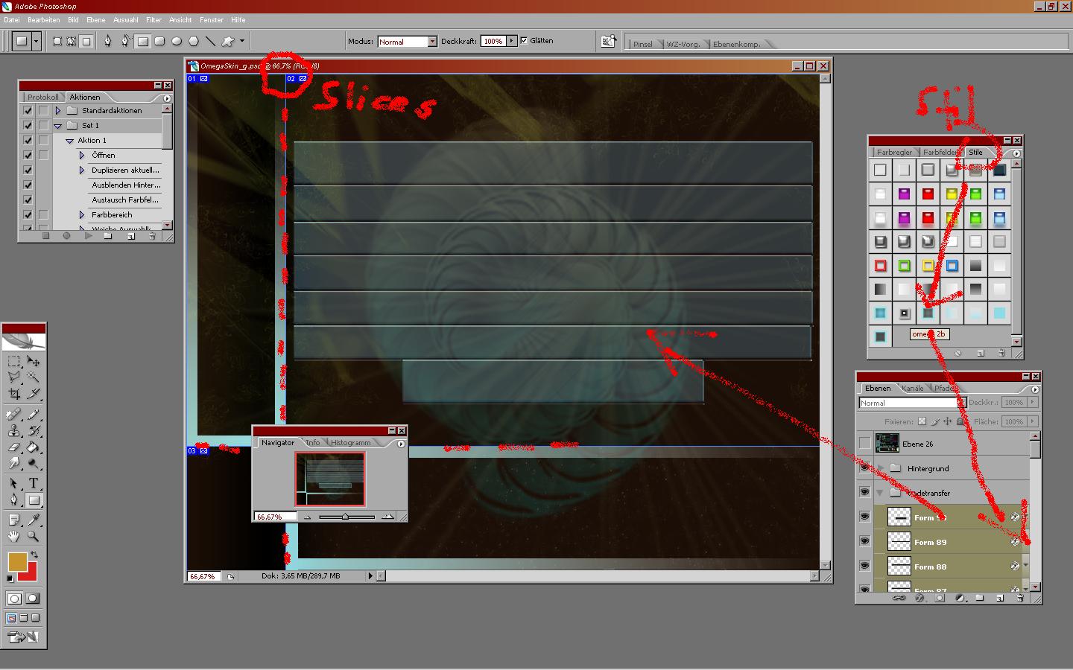This screenshot has width=1073, height=670.
Task: Select the Eraser tool
Action: pos(13,447)
